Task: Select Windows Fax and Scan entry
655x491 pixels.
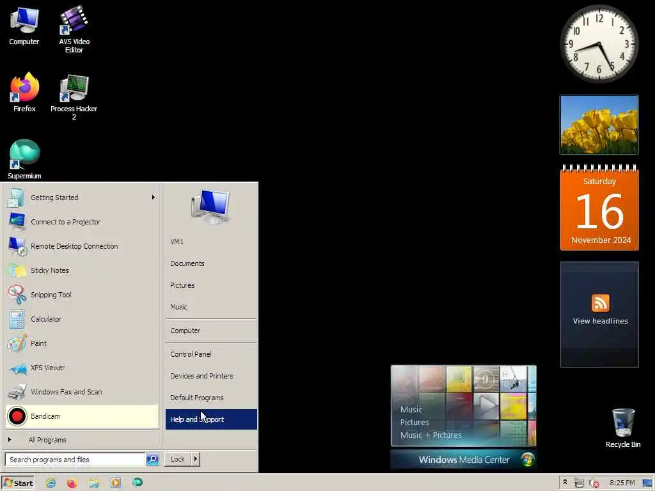Action: click(83, 392)
